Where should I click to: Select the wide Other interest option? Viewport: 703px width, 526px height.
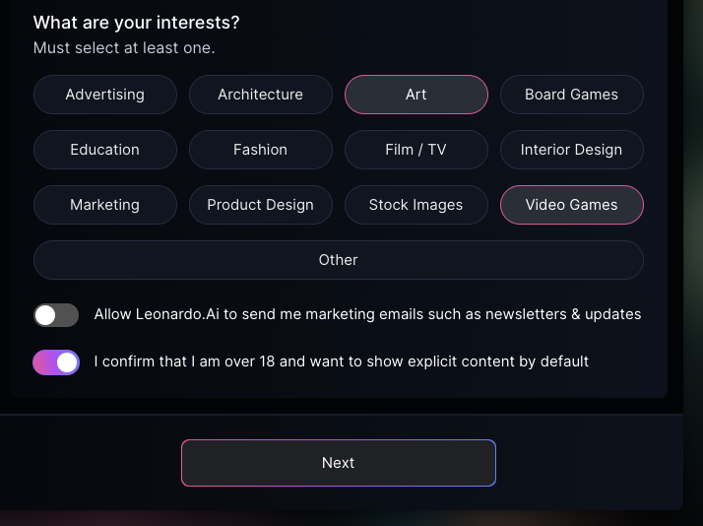[339, 260]
